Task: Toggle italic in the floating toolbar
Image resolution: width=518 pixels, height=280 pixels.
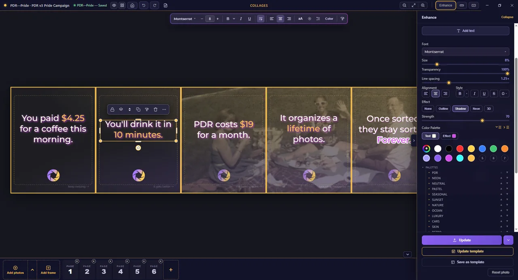Action: [x=241, y=19]
